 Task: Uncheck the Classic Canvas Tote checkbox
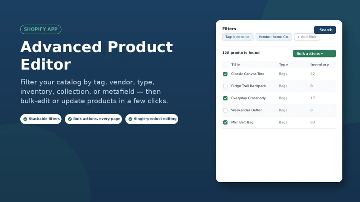[x=225, y=74]
